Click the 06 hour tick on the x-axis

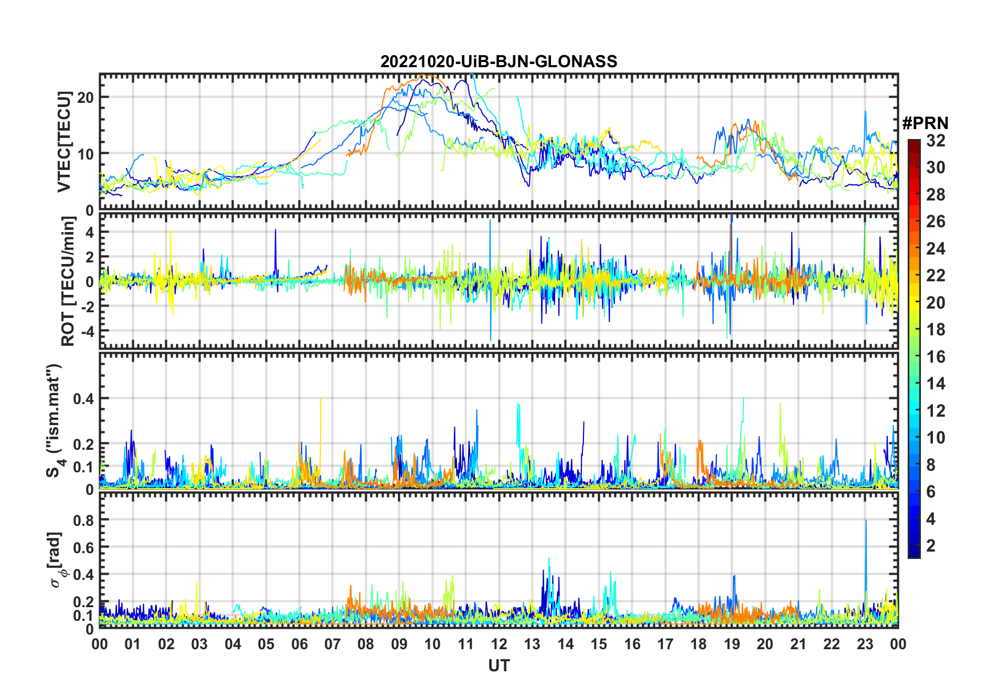[299, 644]
